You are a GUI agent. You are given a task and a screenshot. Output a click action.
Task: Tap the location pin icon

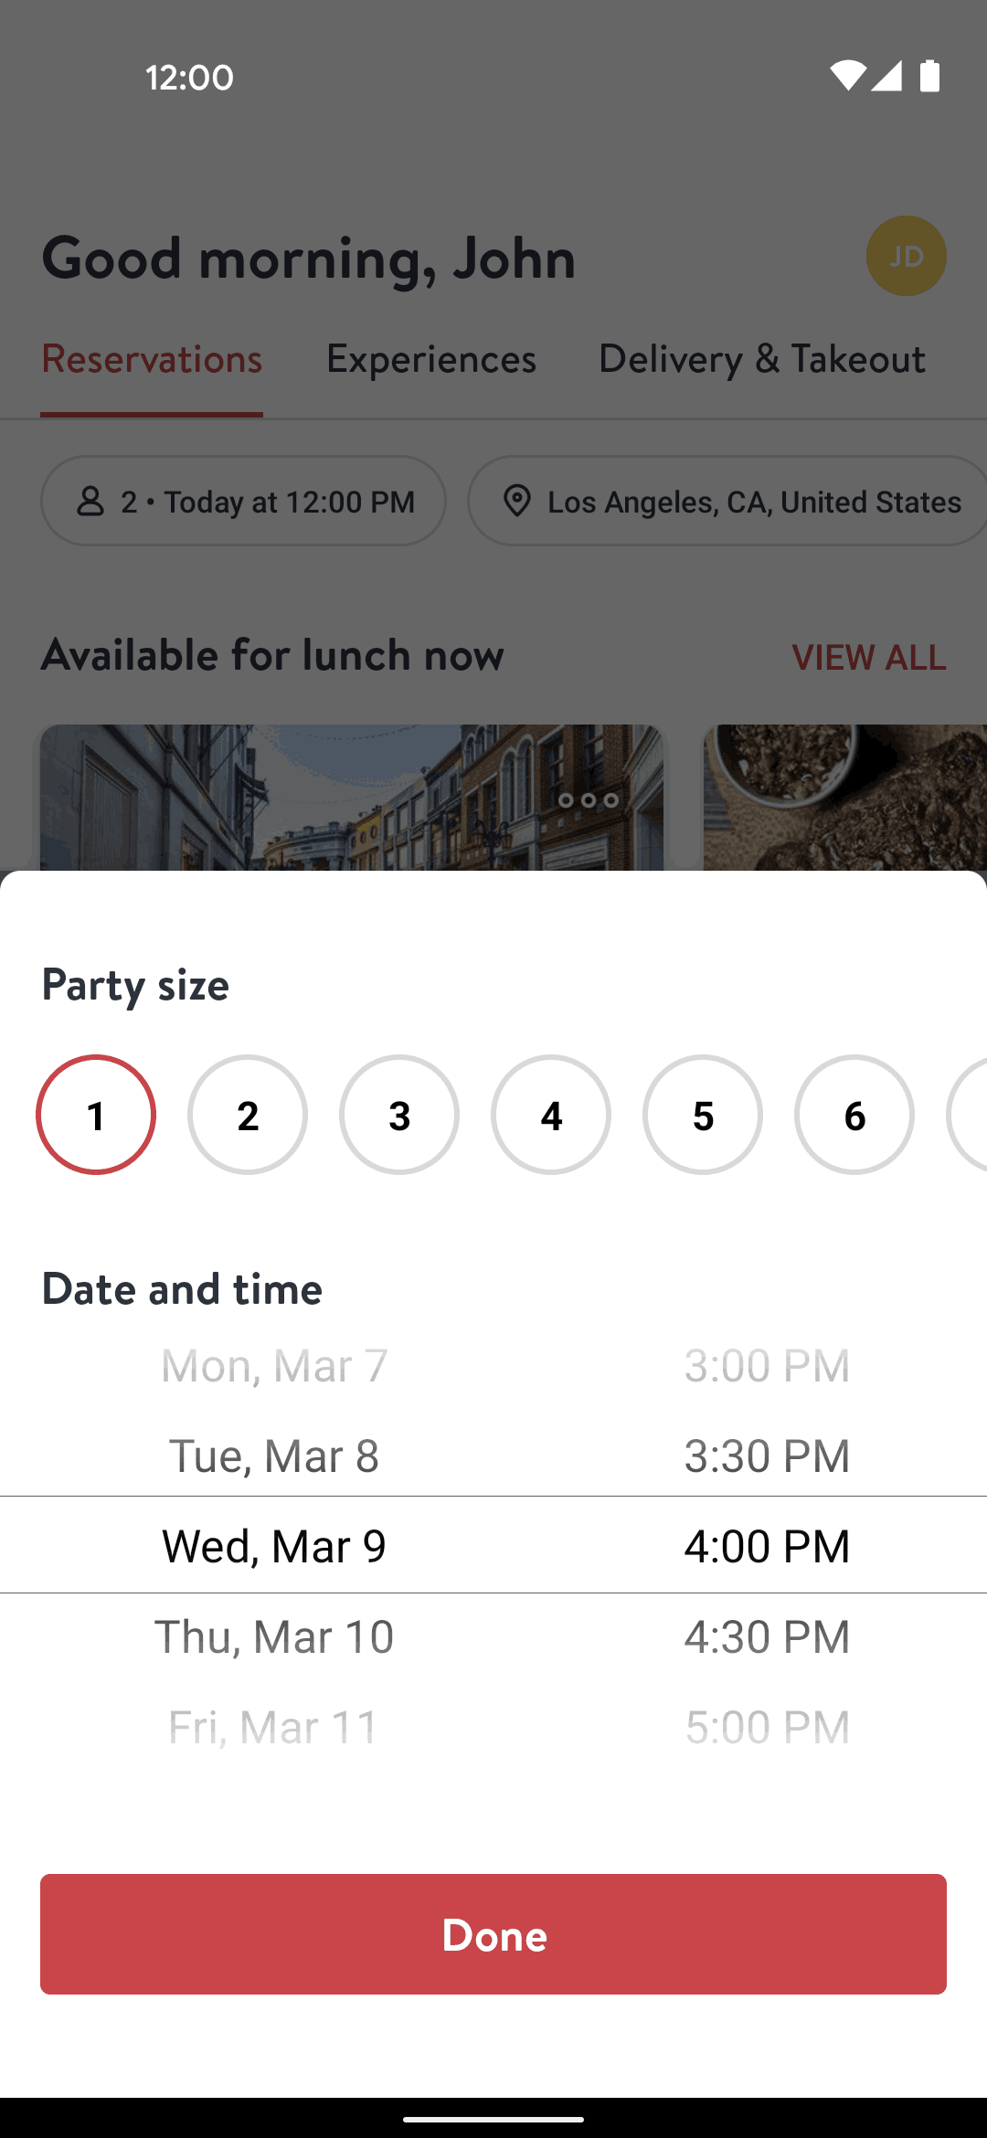pyautogui.click(x=517, y=501)
